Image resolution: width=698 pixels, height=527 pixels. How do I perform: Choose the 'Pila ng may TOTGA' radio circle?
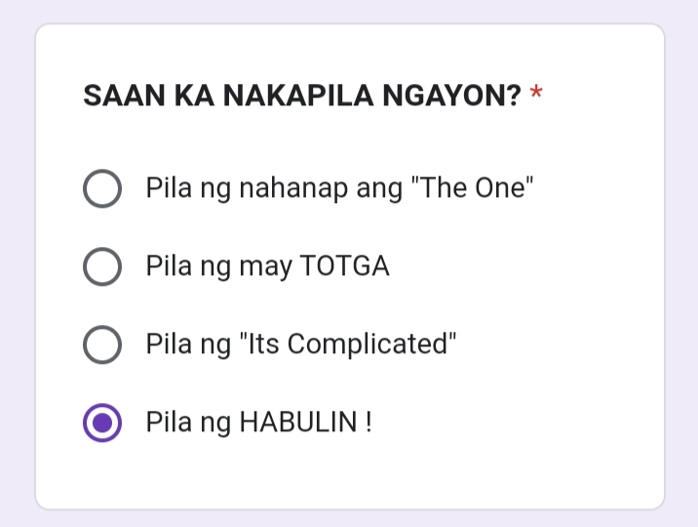(x=102, y=266)
